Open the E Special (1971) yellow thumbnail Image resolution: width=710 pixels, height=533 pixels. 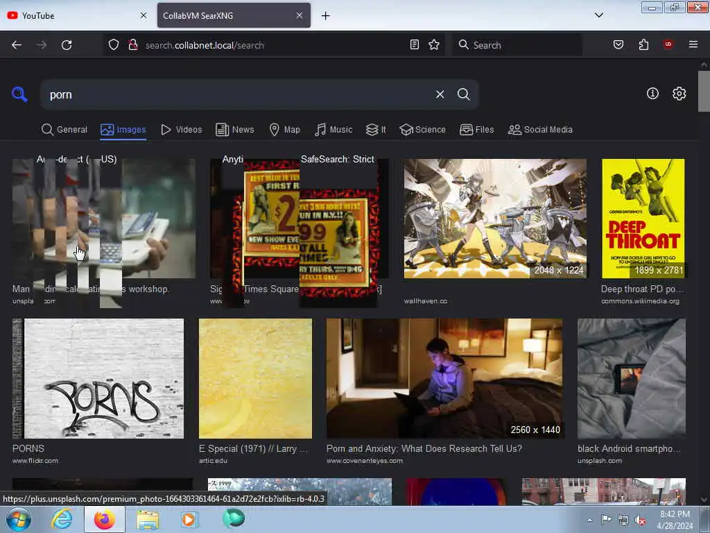pos(255,378)
